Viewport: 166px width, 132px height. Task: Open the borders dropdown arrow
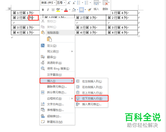(x=85, y=10)
